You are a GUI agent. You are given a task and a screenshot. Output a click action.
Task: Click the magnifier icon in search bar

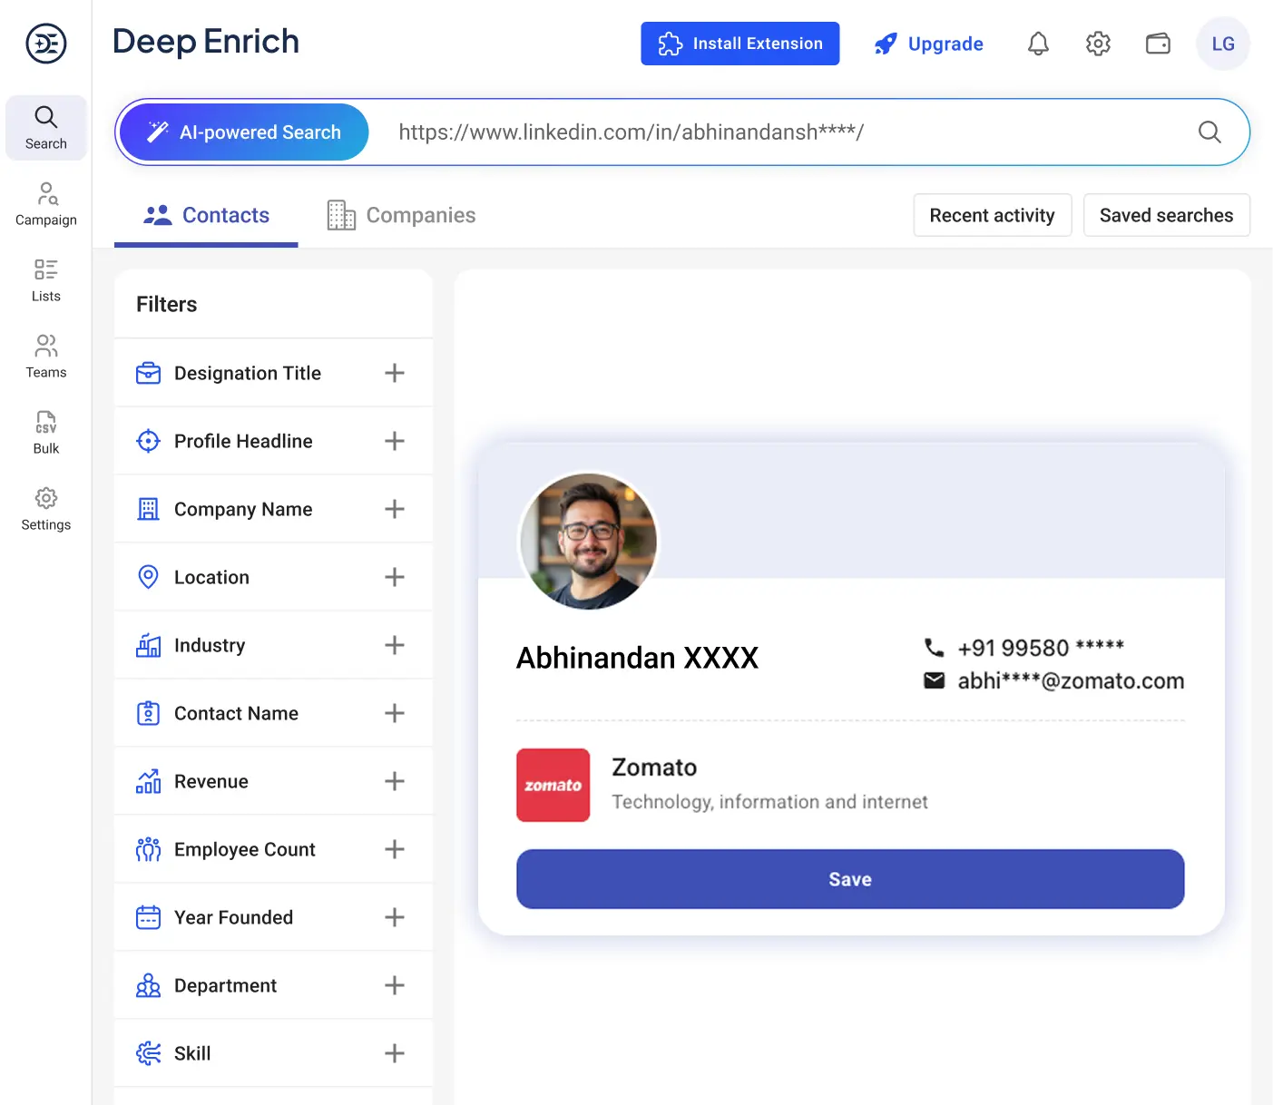[1209, 132]
